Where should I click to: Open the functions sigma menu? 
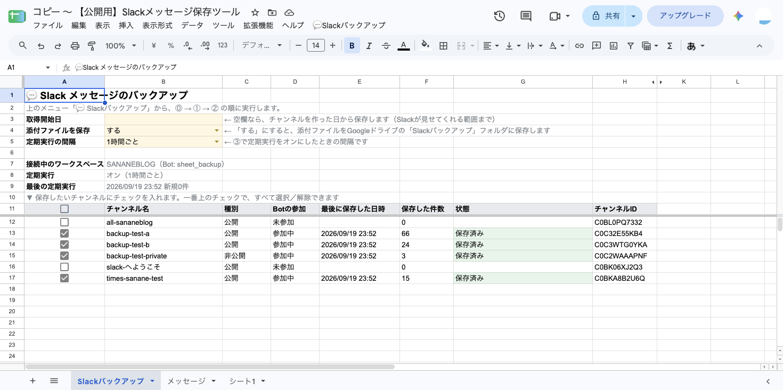point(670,46)
